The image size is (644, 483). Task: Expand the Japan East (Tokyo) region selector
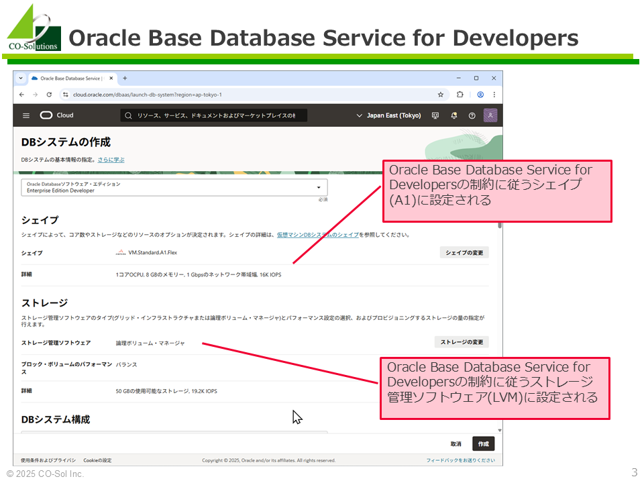(388, 115)
